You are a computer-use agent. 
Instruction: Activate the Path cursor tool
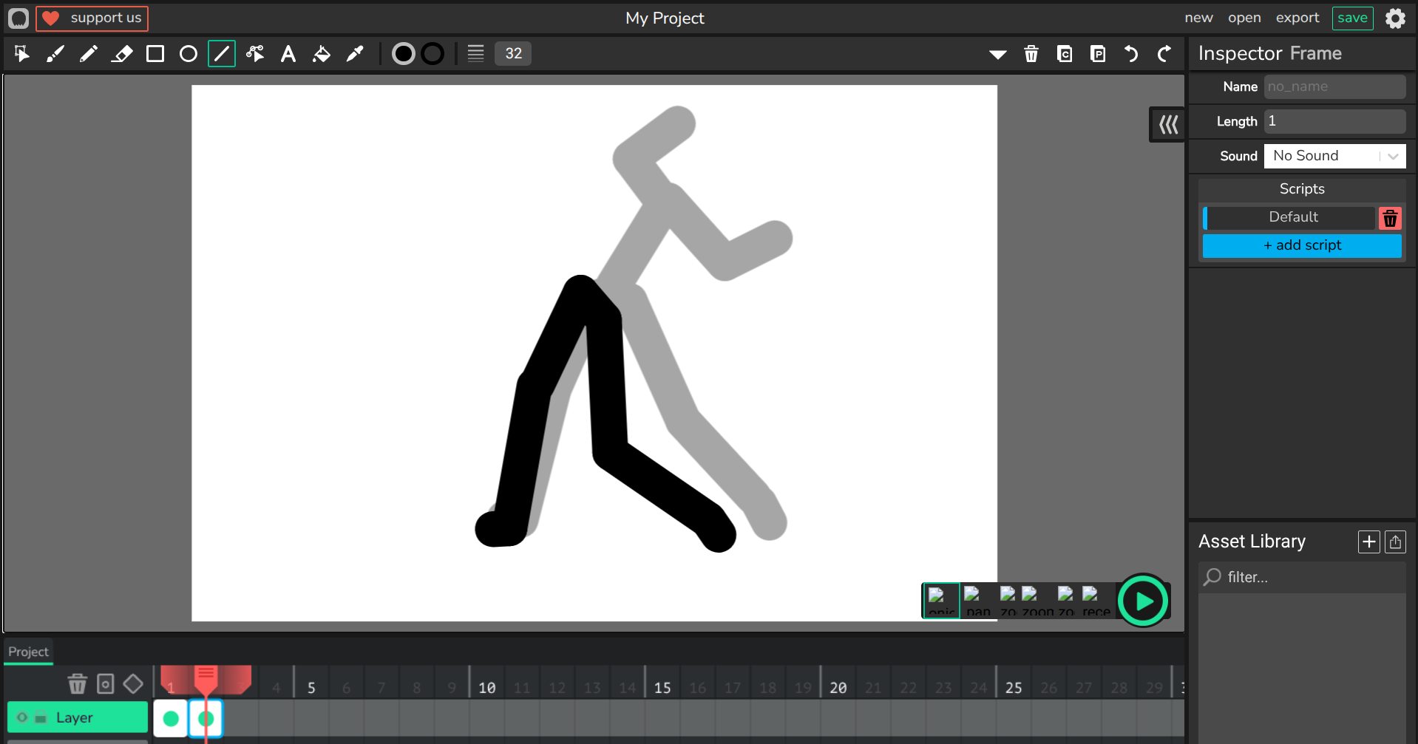tap(255, 54)
